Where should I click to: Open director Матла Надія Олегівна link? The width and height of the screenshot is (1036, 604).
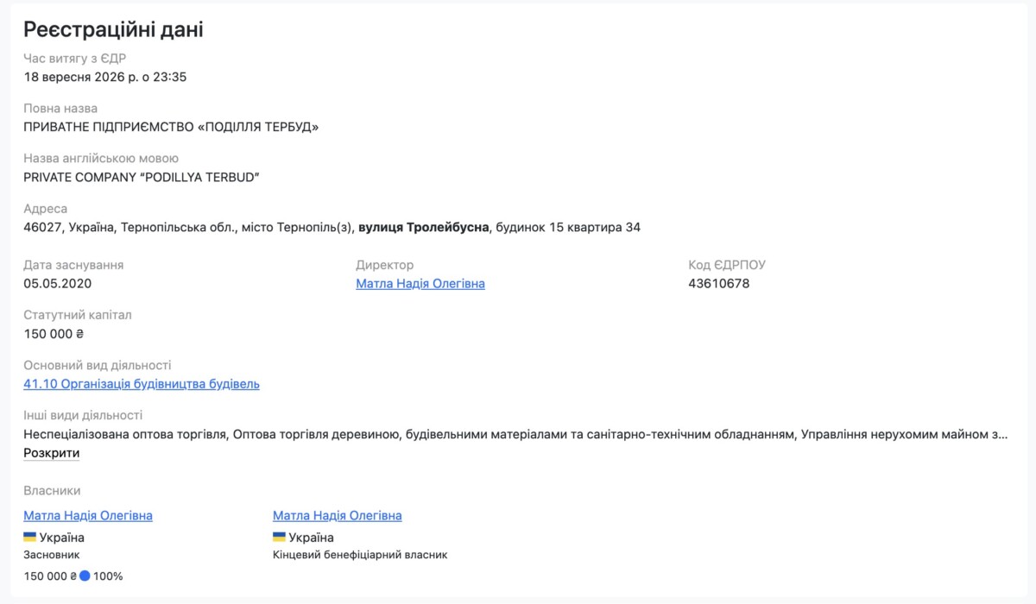coord(420,283)
